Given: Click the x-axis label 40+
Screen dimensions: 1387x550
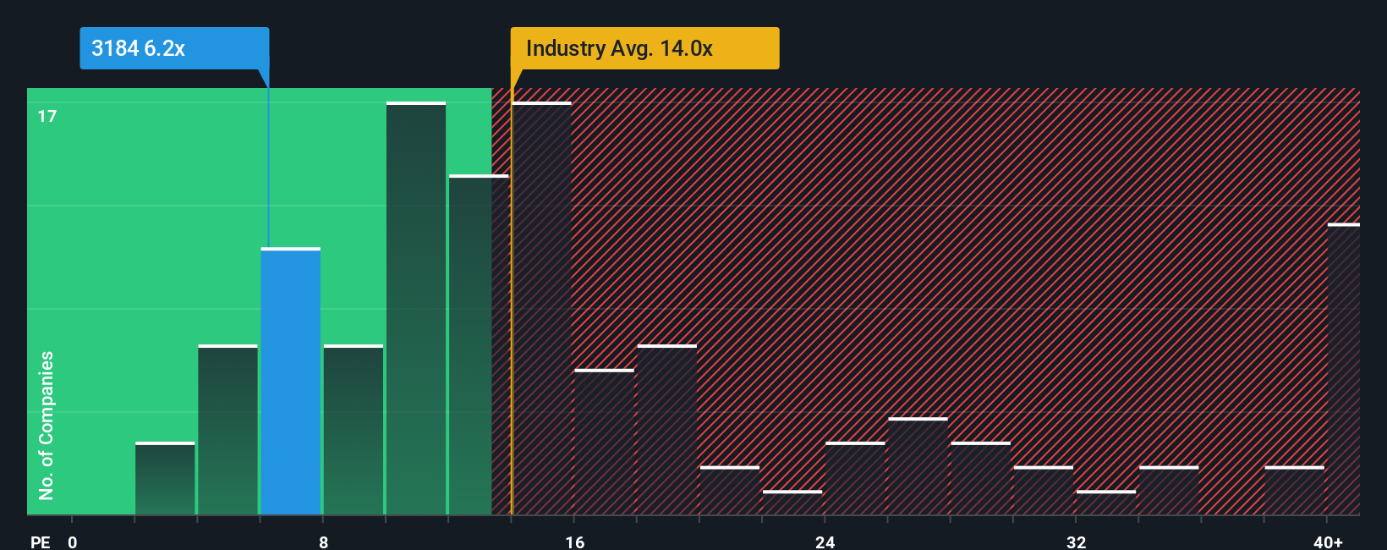Looking at the screenshot, I should click(x=1328, y=542).
